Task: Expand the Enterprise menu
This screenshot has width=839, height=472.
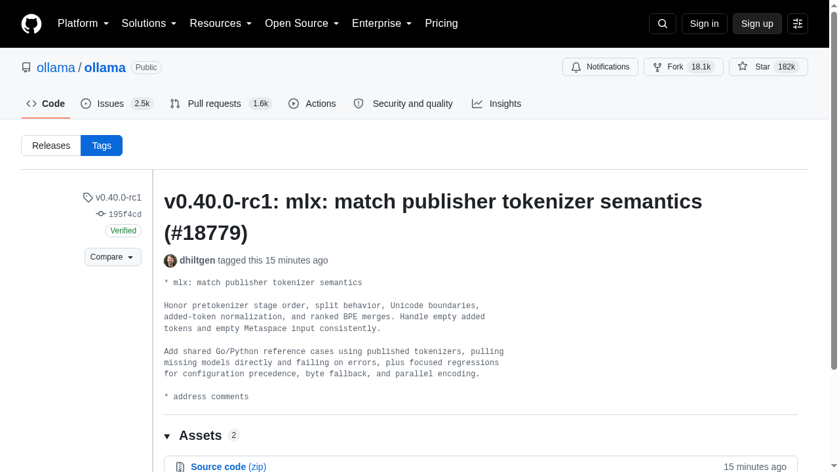Action: click(x=382, y=24)
